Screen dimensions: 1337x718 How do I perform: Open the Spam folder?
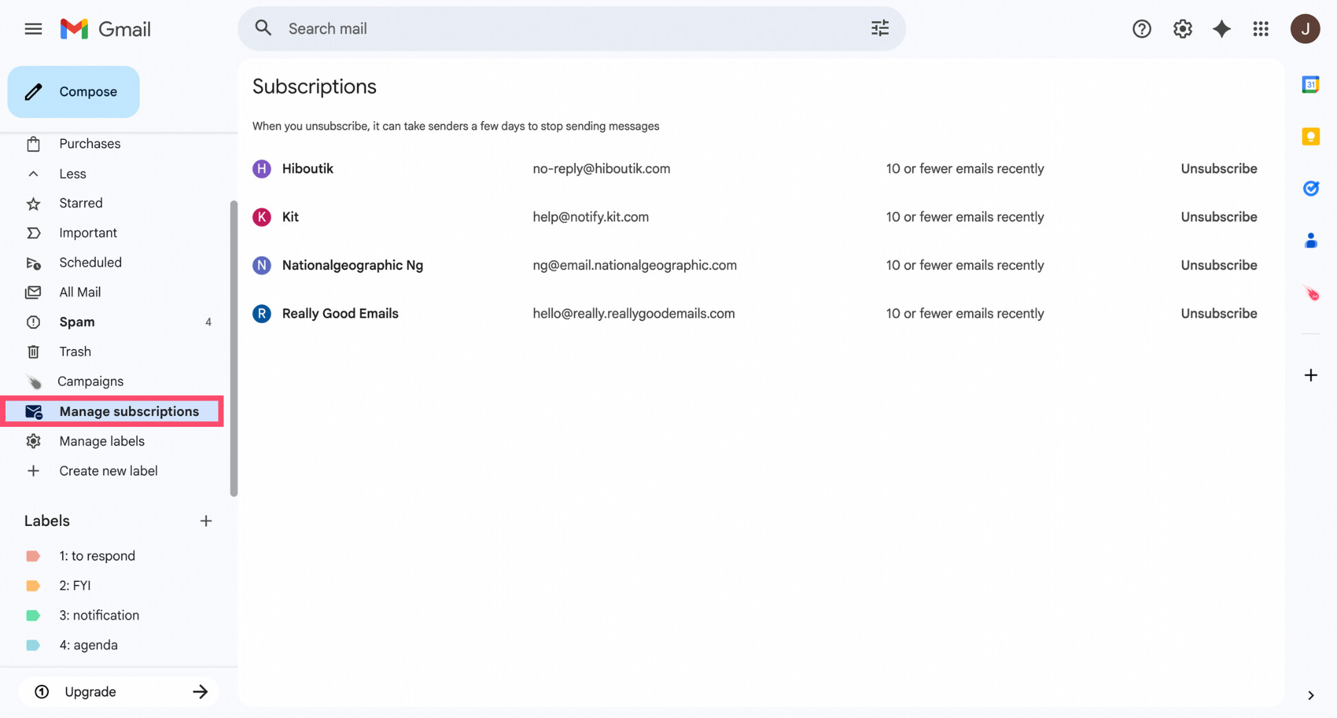click(76, 321)
